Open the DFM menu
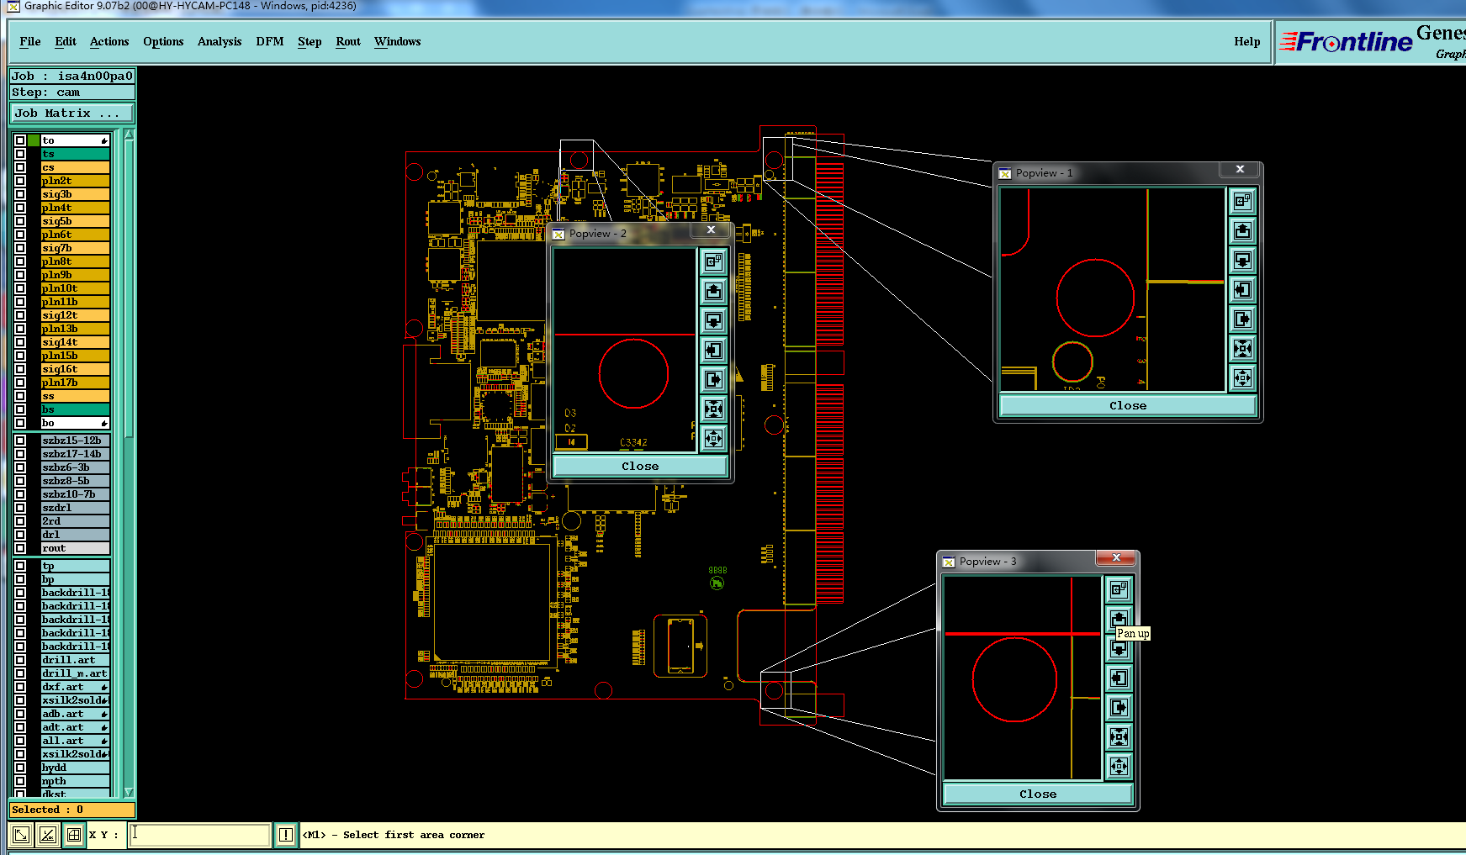Viewport: 1466px width, 855px height. (x=270, y=41)
